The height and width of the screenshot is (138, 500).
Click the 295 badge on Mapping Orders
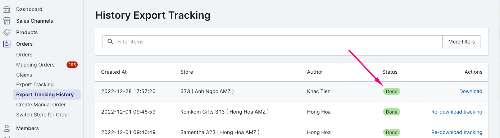click(72, 65)
